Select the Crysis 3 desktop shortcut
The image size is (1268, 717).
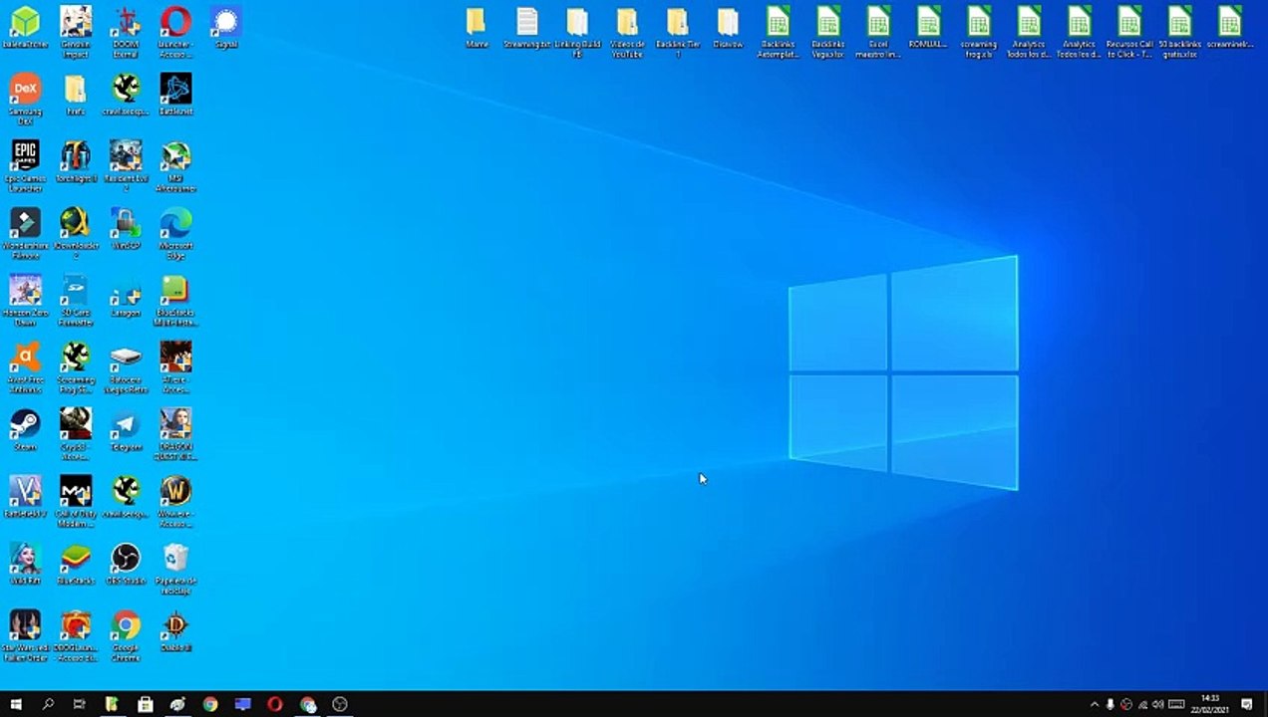tap(76, 433)
